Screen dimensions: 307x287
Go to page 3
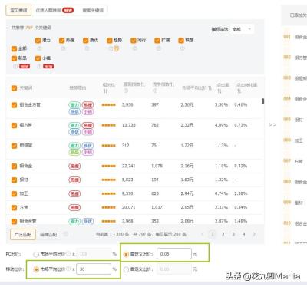point(233,234)
